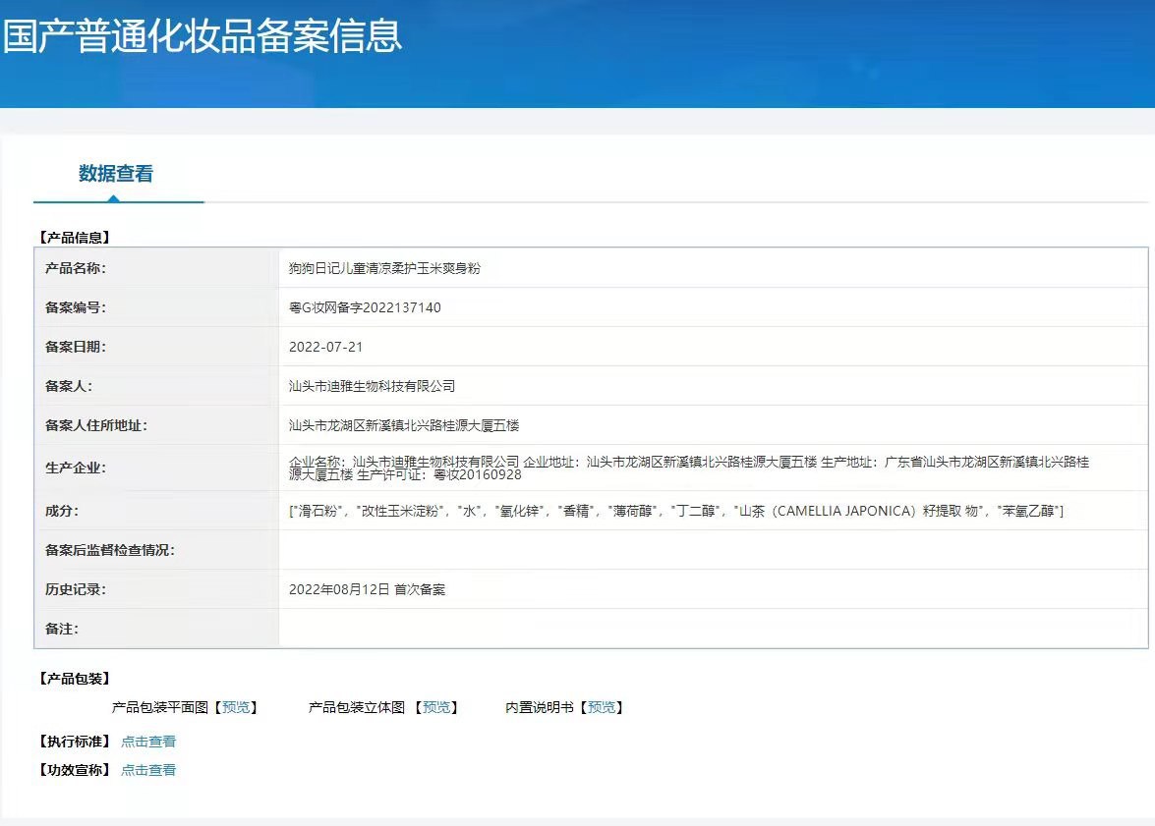Open 点击查看 next to 执行标准
1155x826 pixels.
coord(148,742)
